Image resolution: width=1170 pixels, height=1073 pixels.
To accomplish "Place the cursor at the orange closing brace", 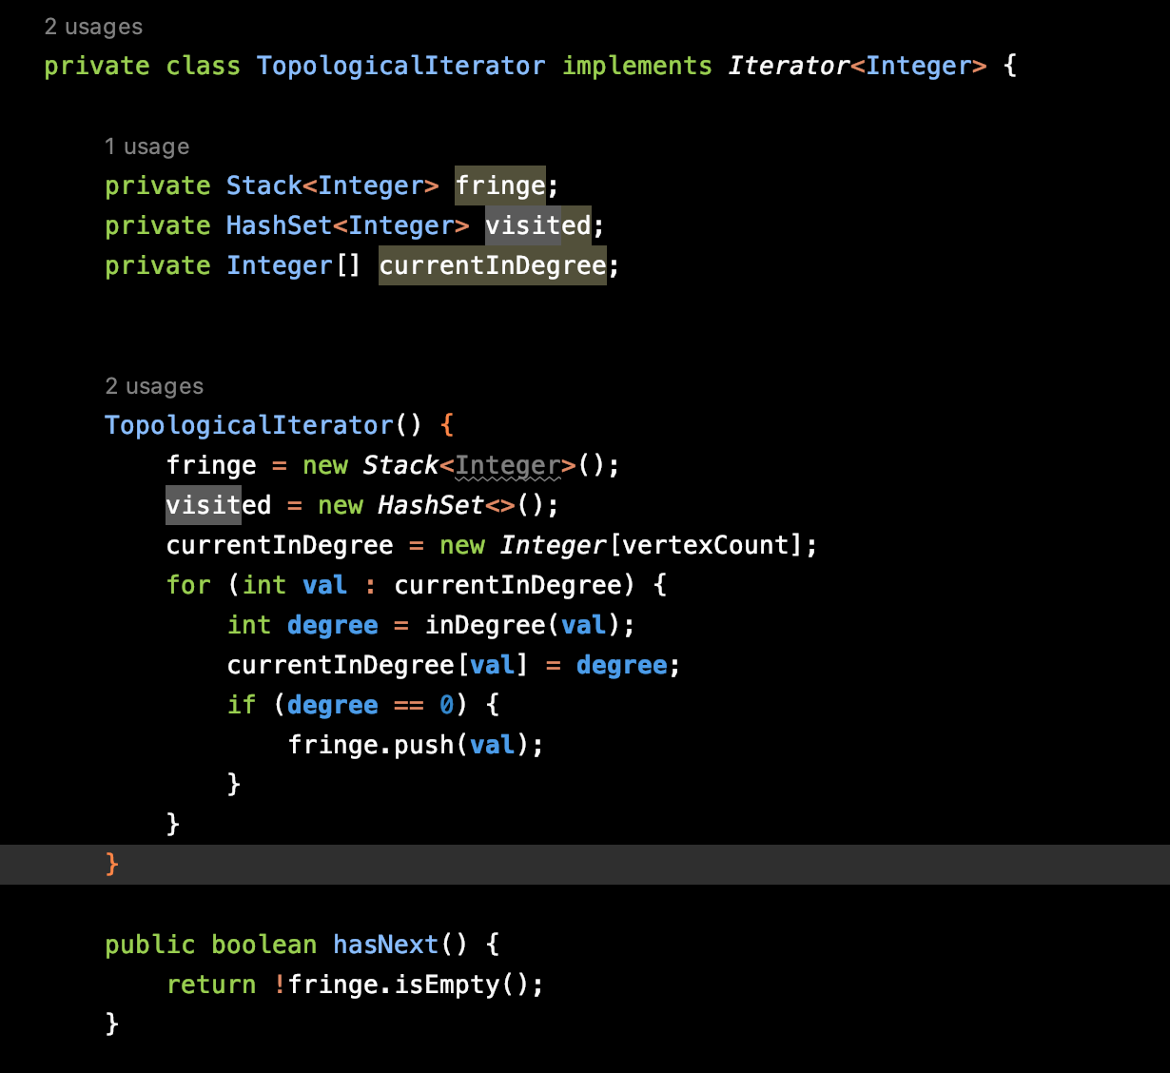I will coord(112,864).
